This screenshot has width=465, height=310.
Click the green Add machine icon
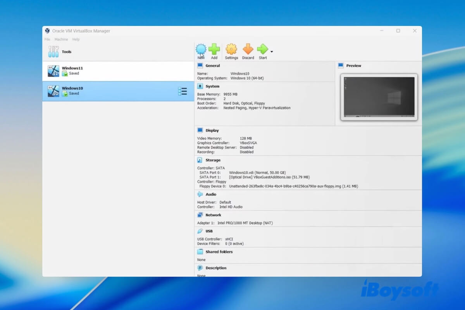(x=214, y=50)
